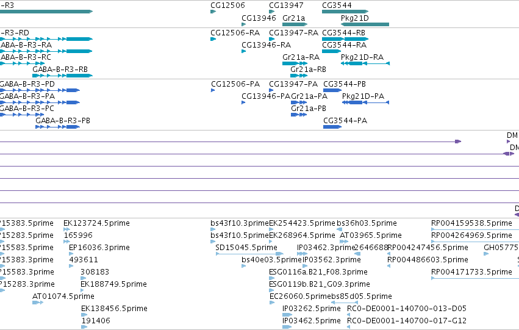Select EST bs43f10.3prime
519x330 pixels.
click(240, 223)
